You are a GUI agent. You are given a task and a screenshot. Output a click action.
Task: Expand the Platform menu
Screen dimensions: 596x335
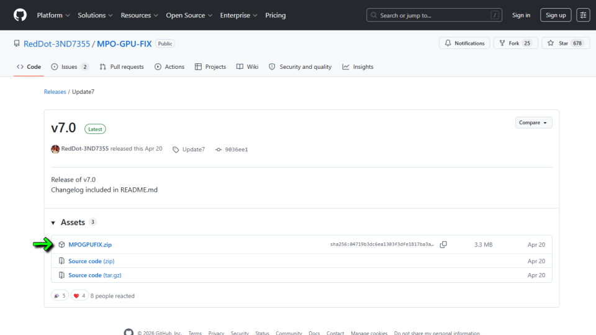tap(53, 15)
